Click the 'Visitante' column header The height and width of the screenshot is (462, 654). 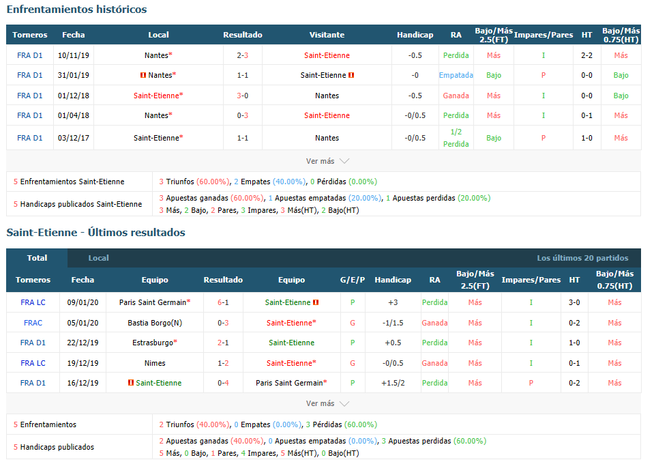[327, 35]
